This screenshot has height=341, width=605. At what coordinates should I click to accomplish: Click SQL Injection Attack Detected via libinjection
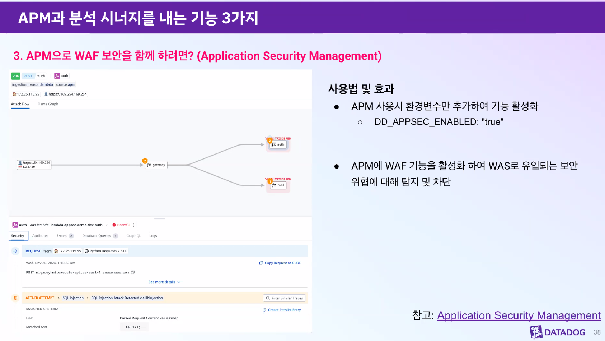[x=127, y=298]
